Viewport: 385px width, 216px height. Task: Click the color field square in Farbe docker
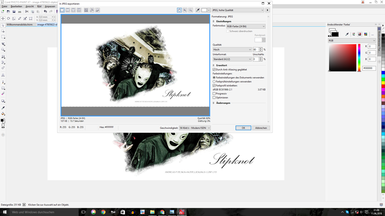click(x=343, y=58)
